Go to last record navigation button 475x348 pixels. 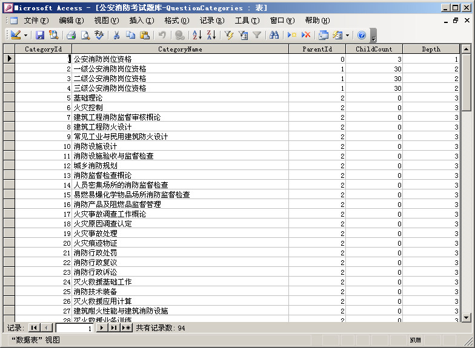[x=114, y=328]
